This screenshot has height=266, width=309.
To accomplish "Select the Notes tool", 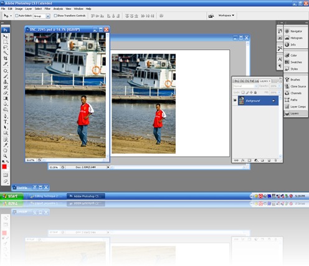I will click(x=6, y=139).
